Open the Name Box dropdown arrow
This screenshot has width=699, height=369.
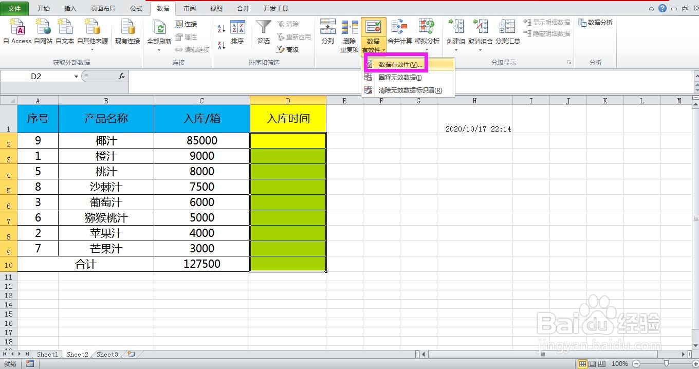(76, 77)
